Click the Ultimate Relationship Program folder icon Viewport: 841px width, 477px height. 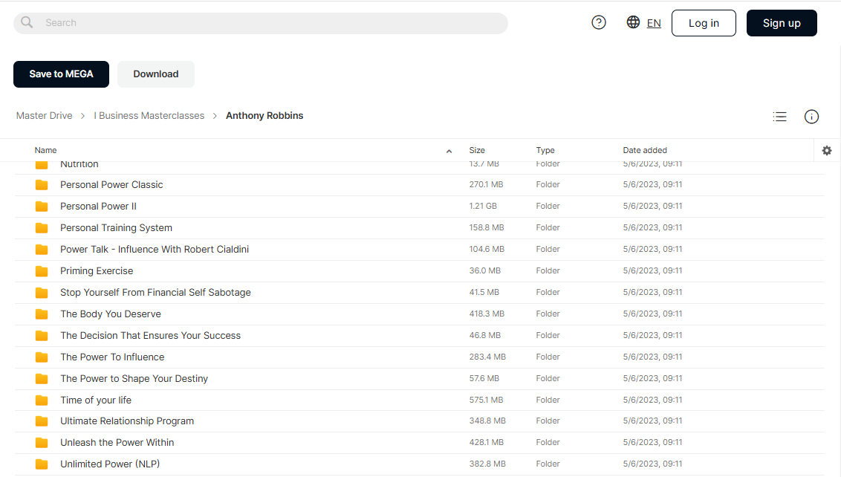(42, 421)
